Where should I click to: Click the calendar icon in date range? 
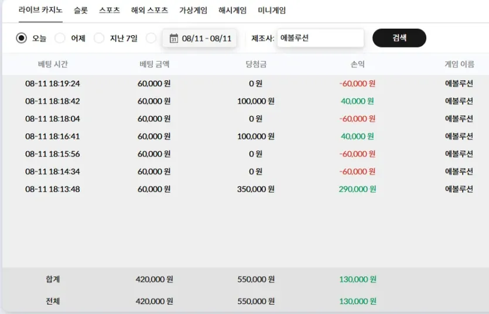[x=173, y=39]
